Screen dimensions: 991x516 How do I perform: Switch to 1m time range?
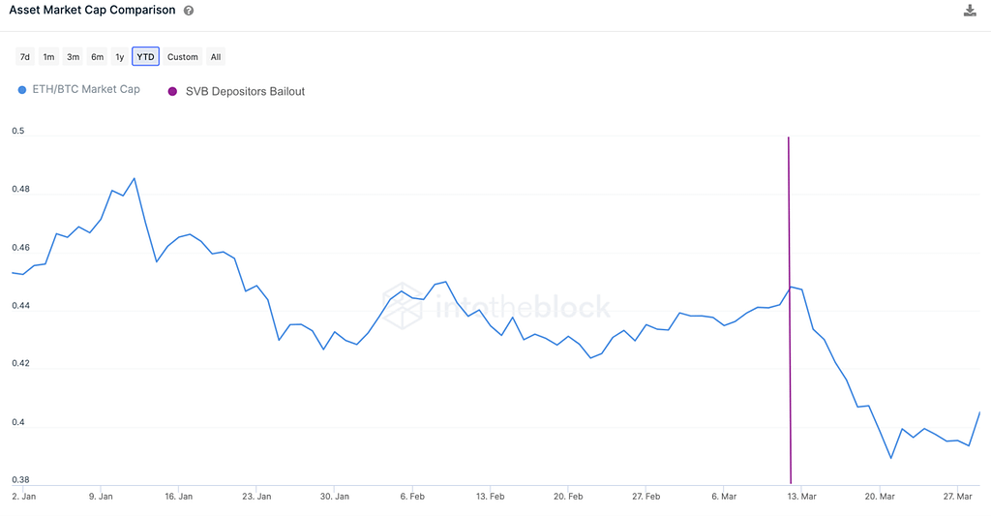(x=48, y=57)
